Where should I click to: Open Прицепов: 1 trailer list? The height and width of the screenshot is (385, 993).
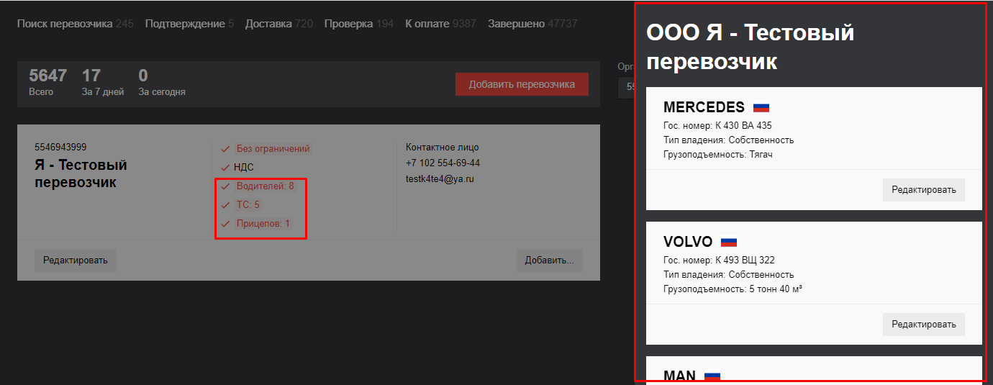(x=263, y=224)
